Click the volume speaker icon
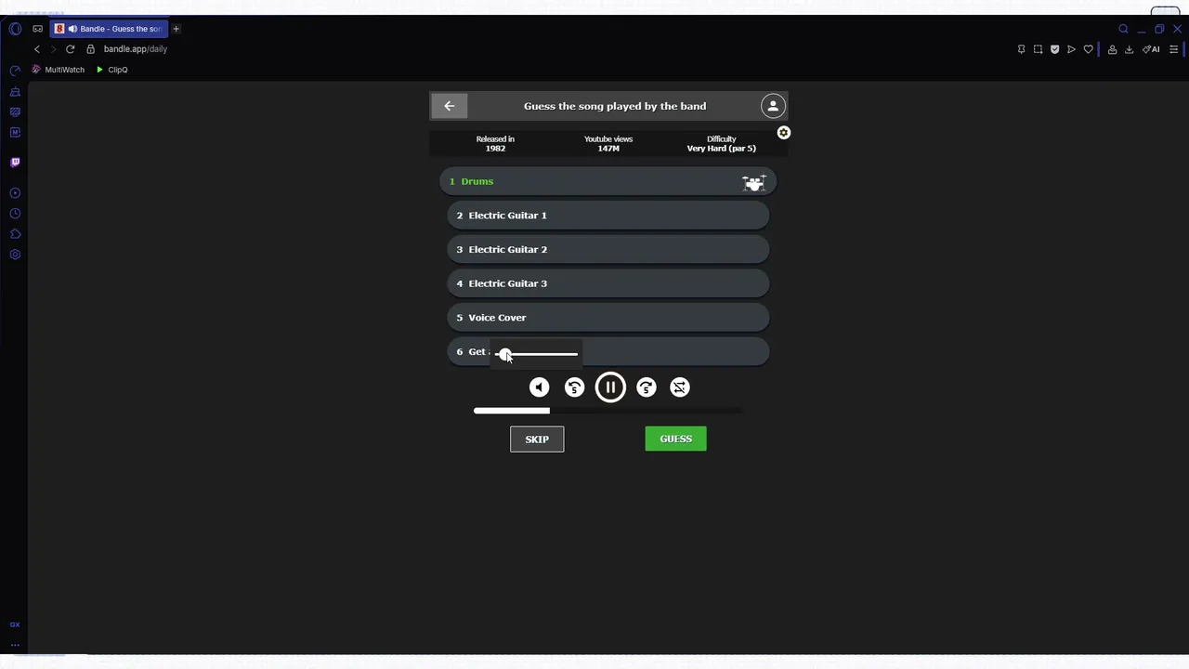Image resolution: width=1189 pixels, height=669 pixels. 539,387
